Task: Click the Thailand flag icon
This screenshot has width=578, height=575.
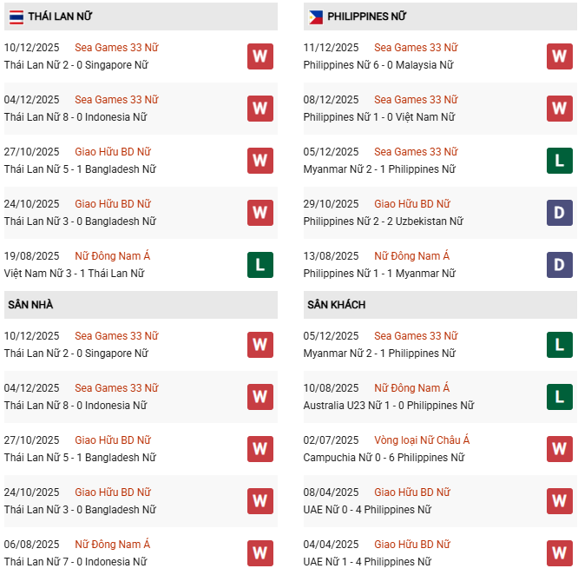Action: tap(16, 17)
